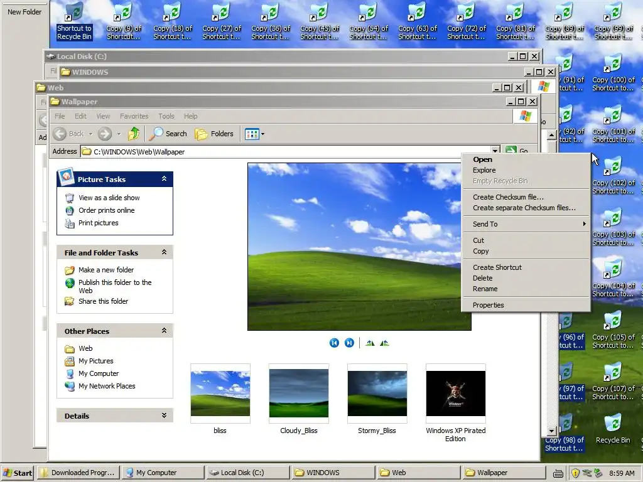The height and width of the screenshot is (482, 643).
Task: Choose Copy in the context menu
Action: pos(526,251)
